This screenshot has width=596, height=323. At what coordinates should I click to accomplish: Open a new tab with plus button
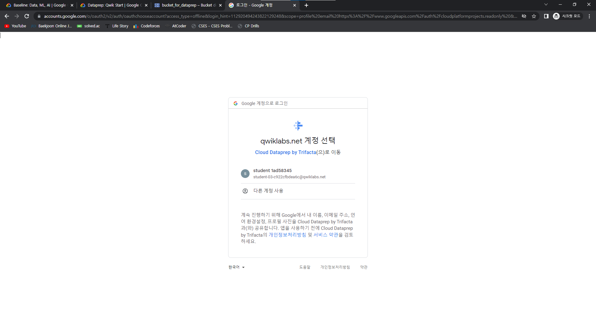pos(306,5)
